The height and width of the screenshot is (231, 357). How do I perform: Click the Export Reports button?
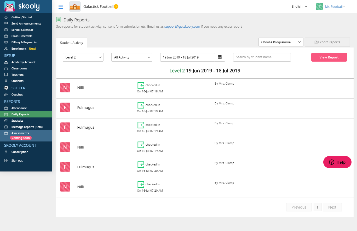tap(327, 42)
